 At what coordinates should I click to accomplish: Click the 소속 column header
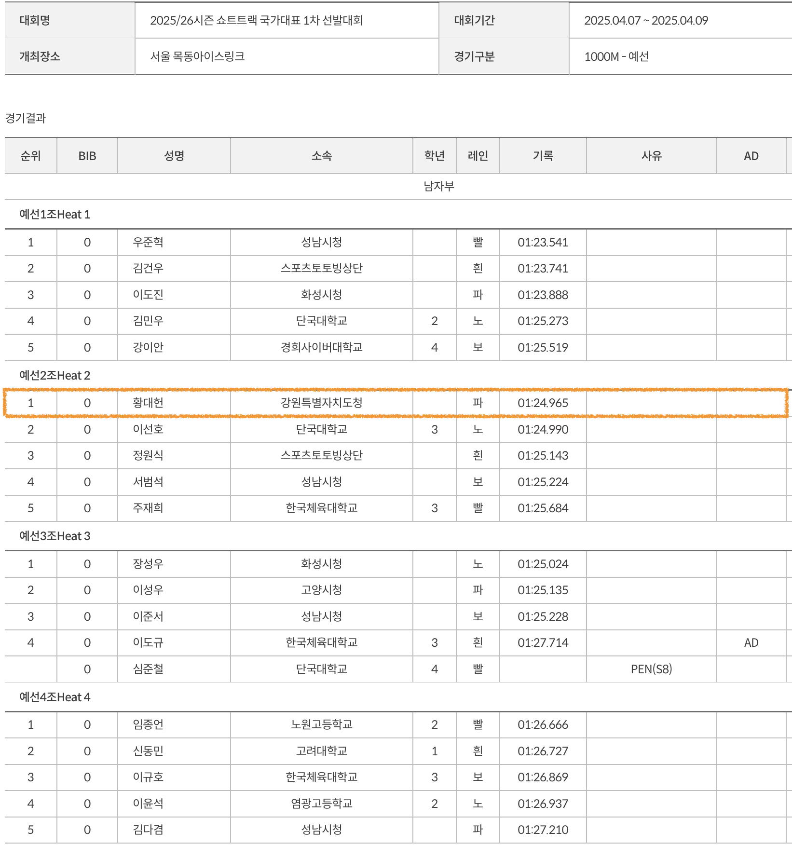point(321,156)
